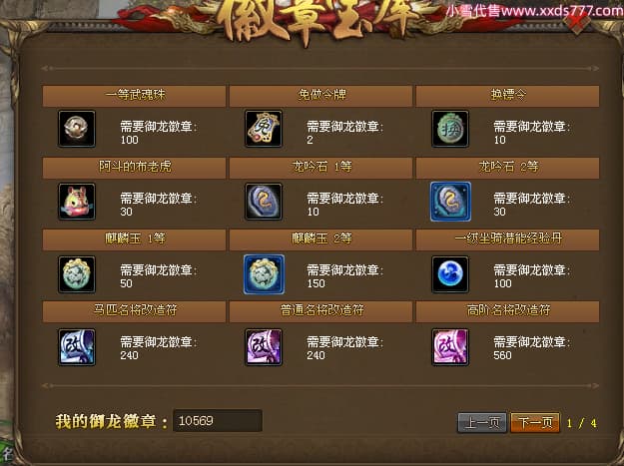Choose the 换镖令 green medallion icon

coord(450,129)
